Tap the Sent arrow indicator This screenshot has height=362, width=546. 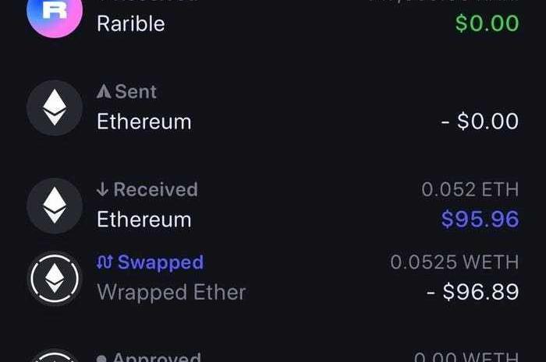(x=104, y=92)
